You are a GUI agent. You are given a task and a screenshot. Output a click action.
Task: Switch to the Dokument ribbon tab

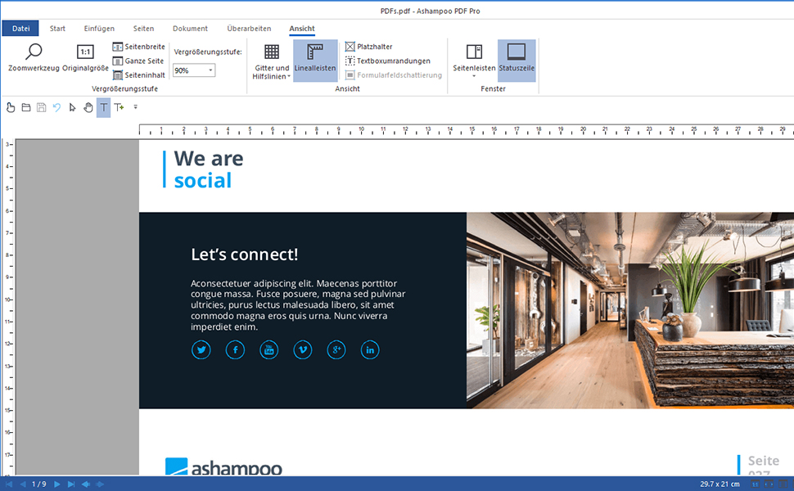coord(190,28)
